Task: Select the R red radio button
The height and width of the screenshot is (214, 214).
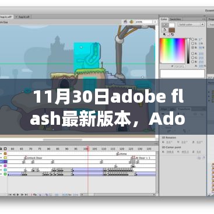Action: click(x=192, y=54)
